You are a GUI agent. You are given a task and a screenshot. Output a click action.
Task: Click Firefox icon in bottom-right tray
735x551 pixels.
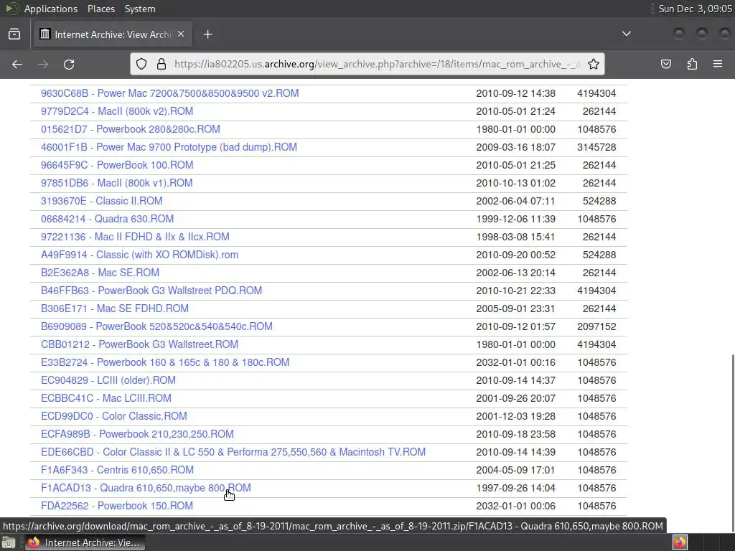click(680, 542)
